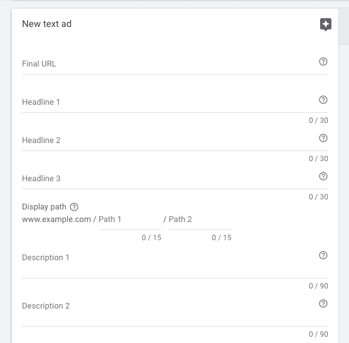The image size is (349, 343).
Task: Show the Description 1 help tooltip
Action: [x=323, y=255]
